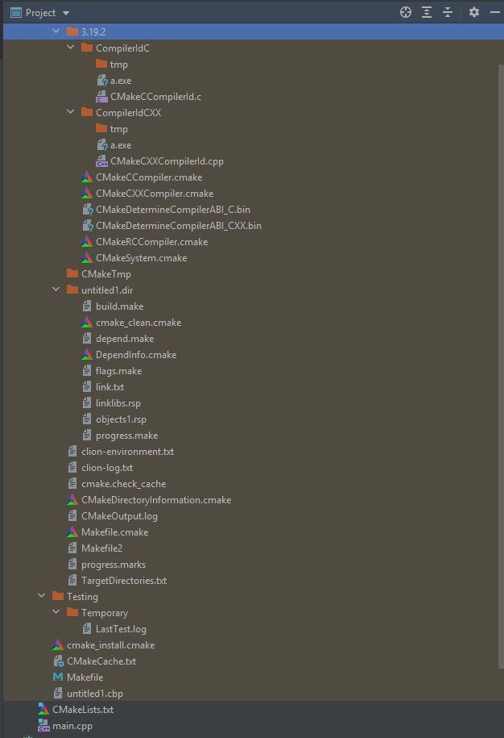Click the Select Opened File locate icon
Screen dimensions: 504x738
405,12
